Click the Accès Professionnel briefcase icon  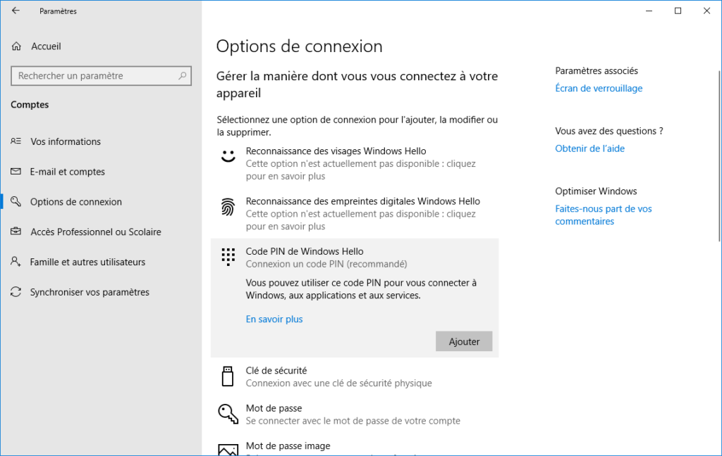(16, 232)
